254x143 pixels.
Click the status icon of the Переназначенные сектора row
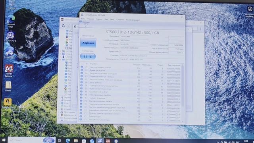coord(82,76)
